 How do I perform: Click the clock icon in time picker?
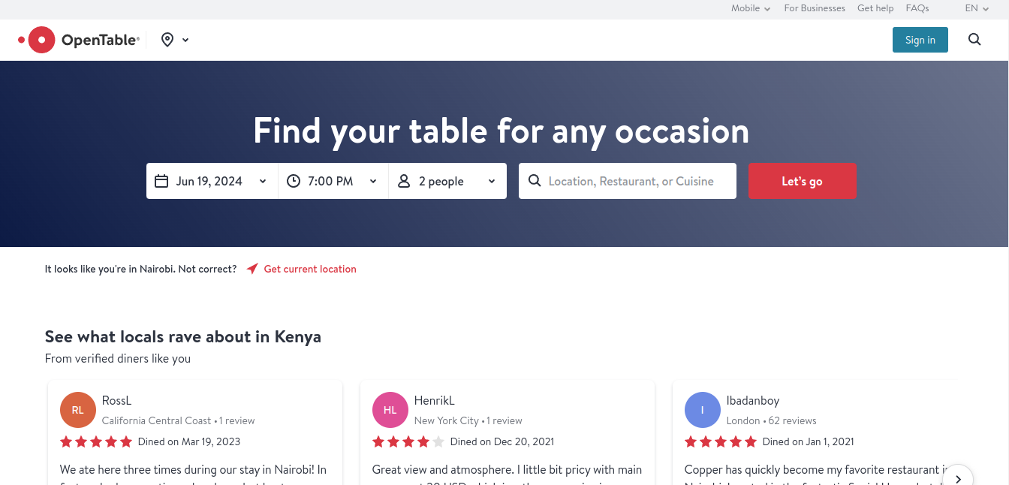[x=294, y=181]
